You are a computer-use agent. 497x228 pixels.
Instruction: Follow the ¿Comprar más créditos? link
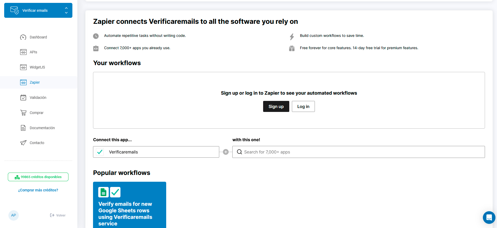coord(38,190)
